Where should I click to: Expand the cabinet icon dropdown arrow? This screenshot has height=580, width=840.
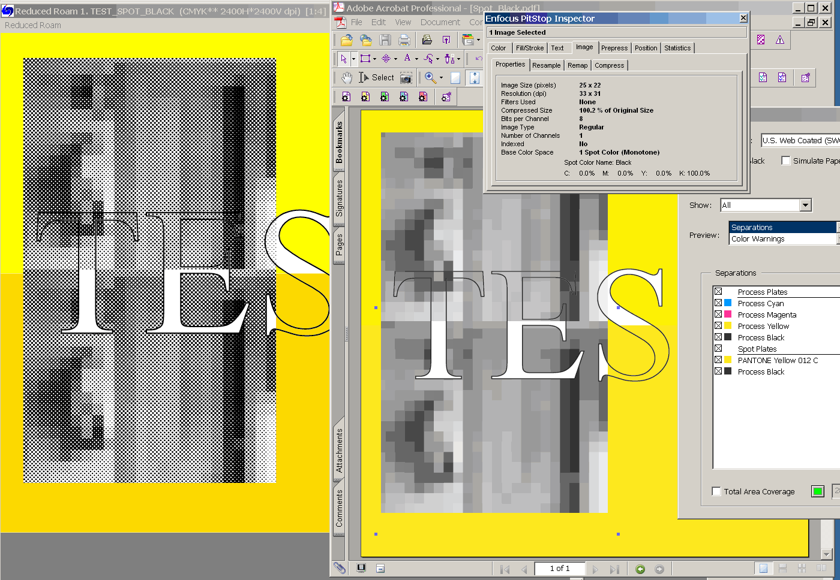(478, 41)
